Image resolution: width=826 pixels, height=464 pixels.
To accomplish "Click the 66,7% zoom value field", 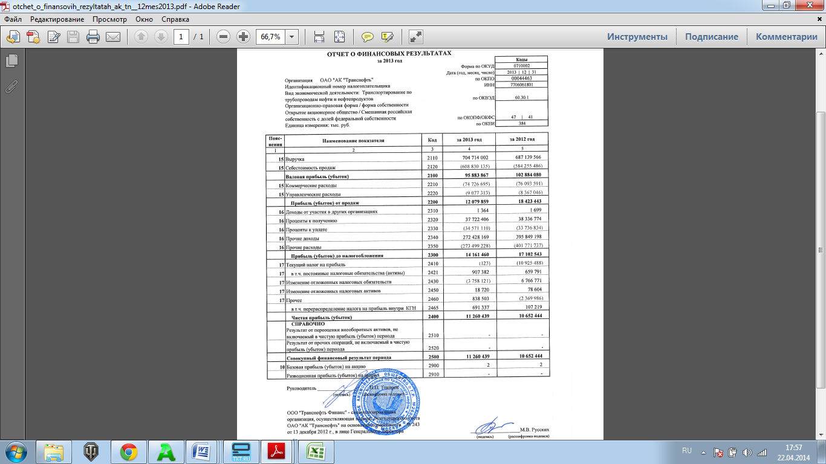I will tap(270, 37).
